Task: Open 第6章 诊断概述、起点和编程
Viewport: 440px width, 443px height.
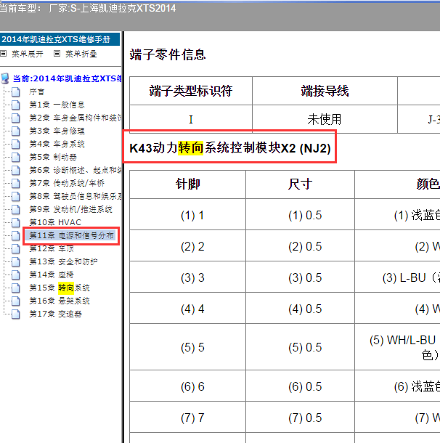Action: tap(75, 170)
